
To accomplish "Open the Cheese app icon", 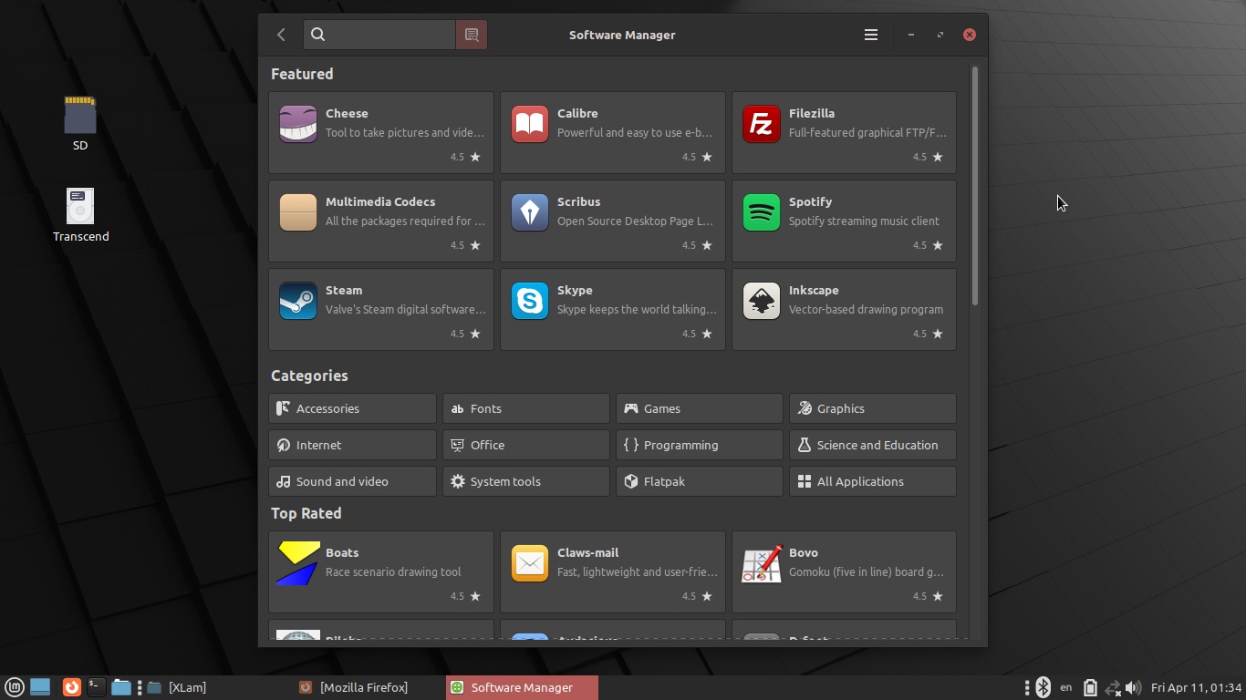I will (298, 124).
